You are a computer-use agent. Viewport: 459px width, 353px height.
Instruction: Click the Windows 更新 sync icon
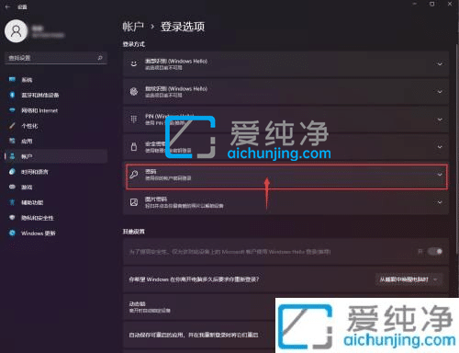tap(12, 233)
